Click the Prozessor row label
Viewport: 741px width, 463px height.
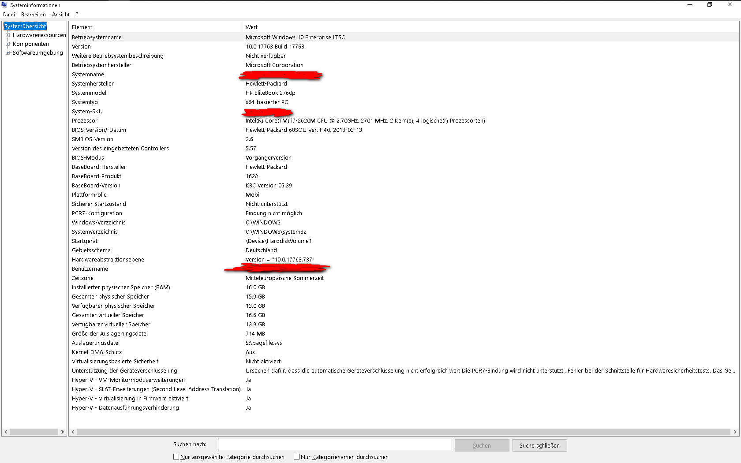click(85, 121)
